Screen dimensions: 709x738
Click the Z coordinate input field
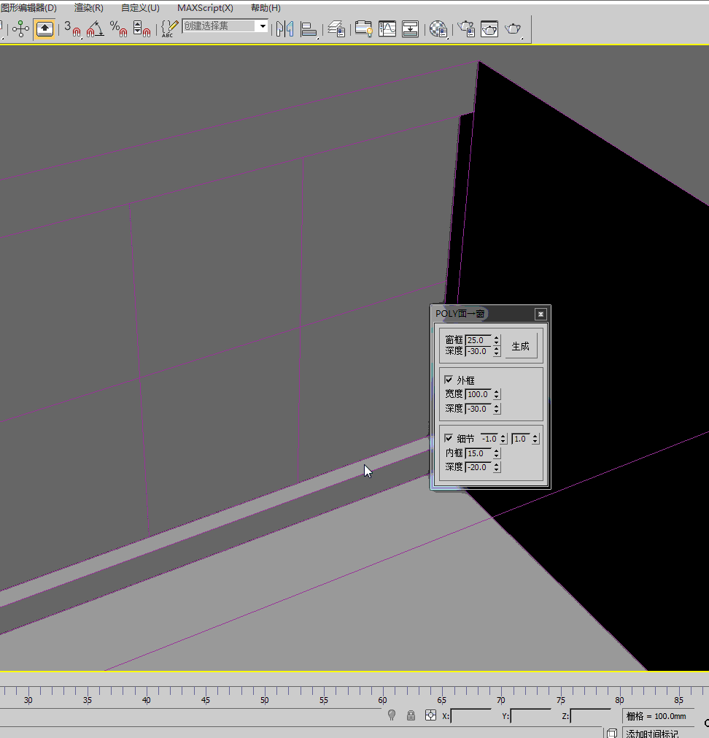[591, 715]
